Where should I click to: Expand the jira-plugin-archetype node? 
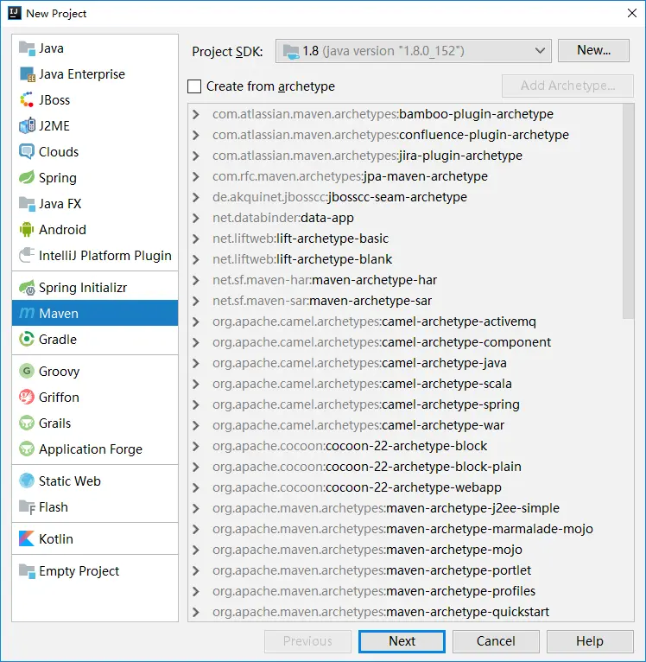(196, 156)
